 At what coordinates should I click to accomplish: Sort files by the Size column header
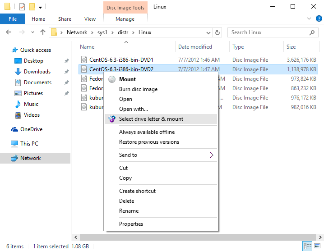(291, 47)
